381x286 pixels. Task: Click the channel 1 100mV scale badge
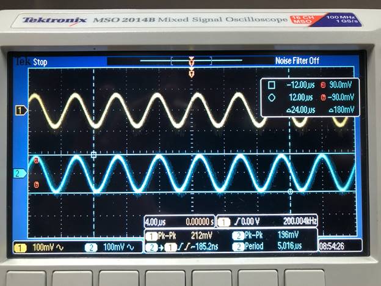(39, 248)
